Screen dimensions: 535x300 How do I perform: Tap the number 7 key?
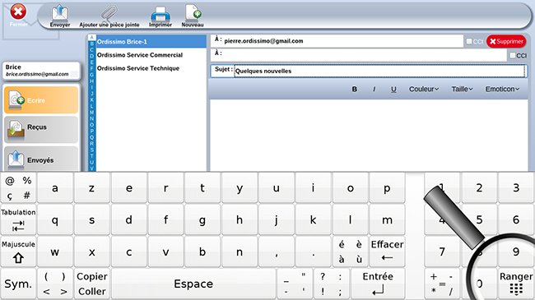pos(442,252)
